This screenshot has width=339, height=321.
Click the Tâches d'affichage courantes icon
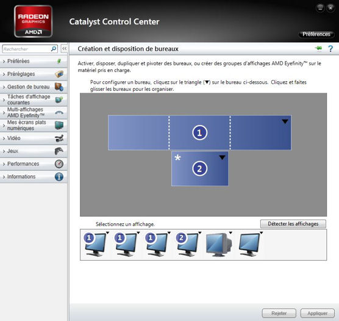click(x=59, y=99)
